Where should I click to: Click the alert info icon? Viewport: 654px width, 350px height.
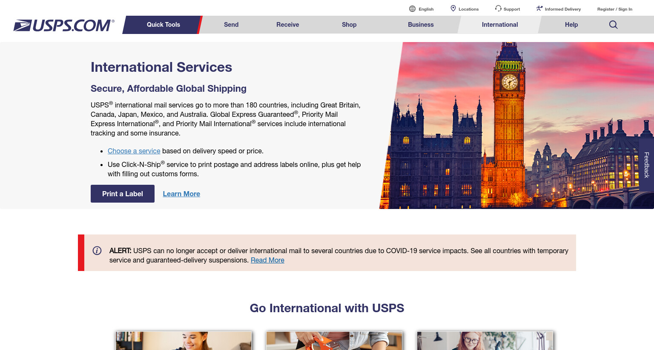97,251
